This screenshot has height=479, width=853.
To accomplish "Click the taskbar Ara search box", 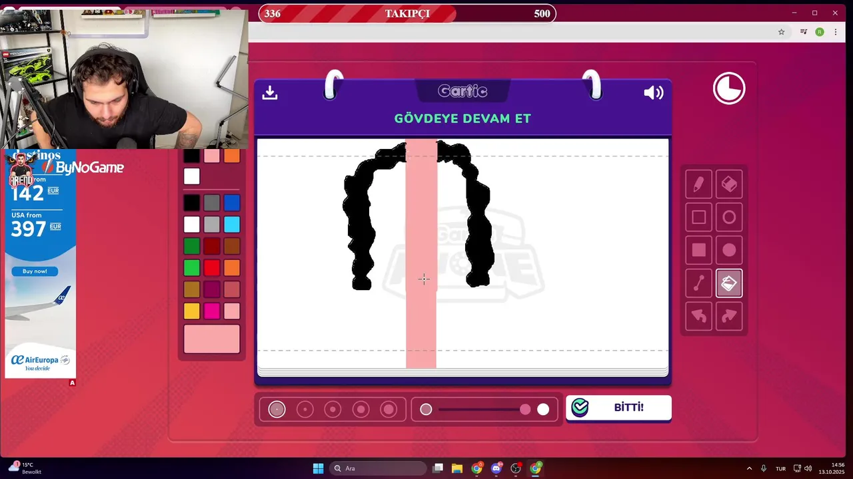I will (378, 468).
